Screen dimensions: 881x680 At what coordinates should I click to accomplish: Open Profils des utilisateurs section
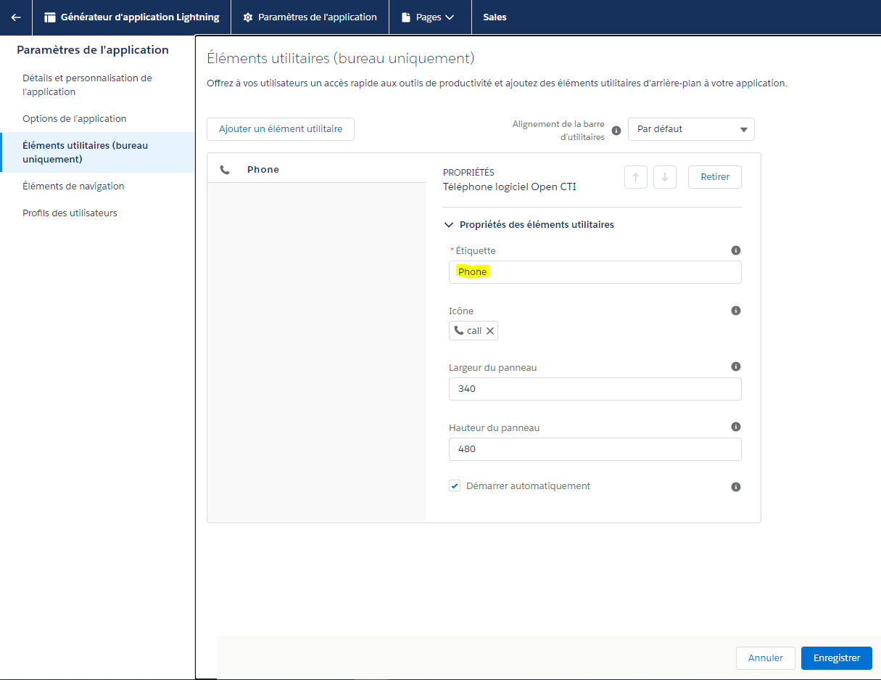click(70, 213)
